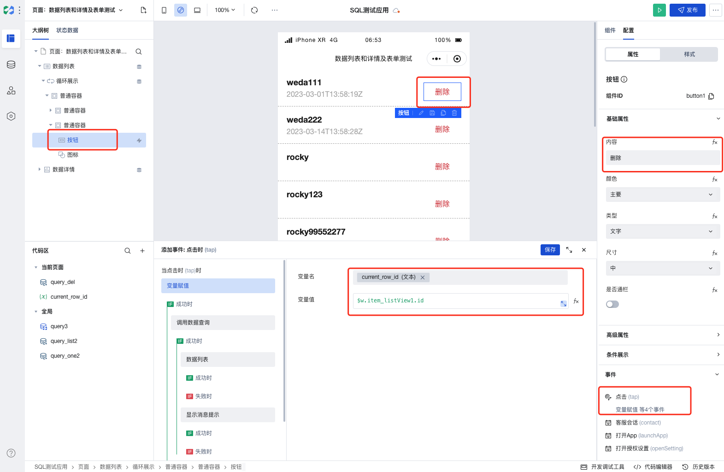Open the top-right more menu
Image resolution: width=724 pixels, height=472 pixels.
(x=716, y=10)
